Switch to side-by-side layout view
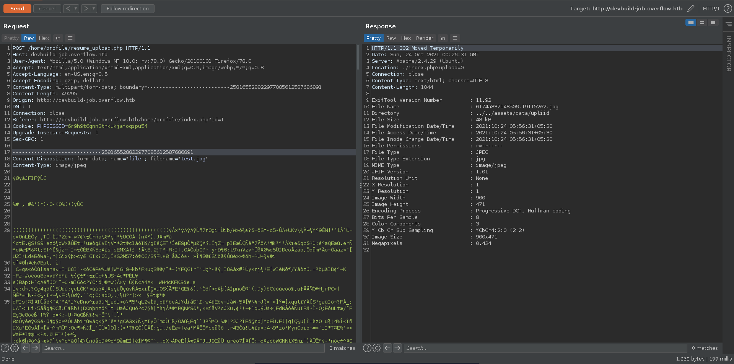 coord(691,23)
